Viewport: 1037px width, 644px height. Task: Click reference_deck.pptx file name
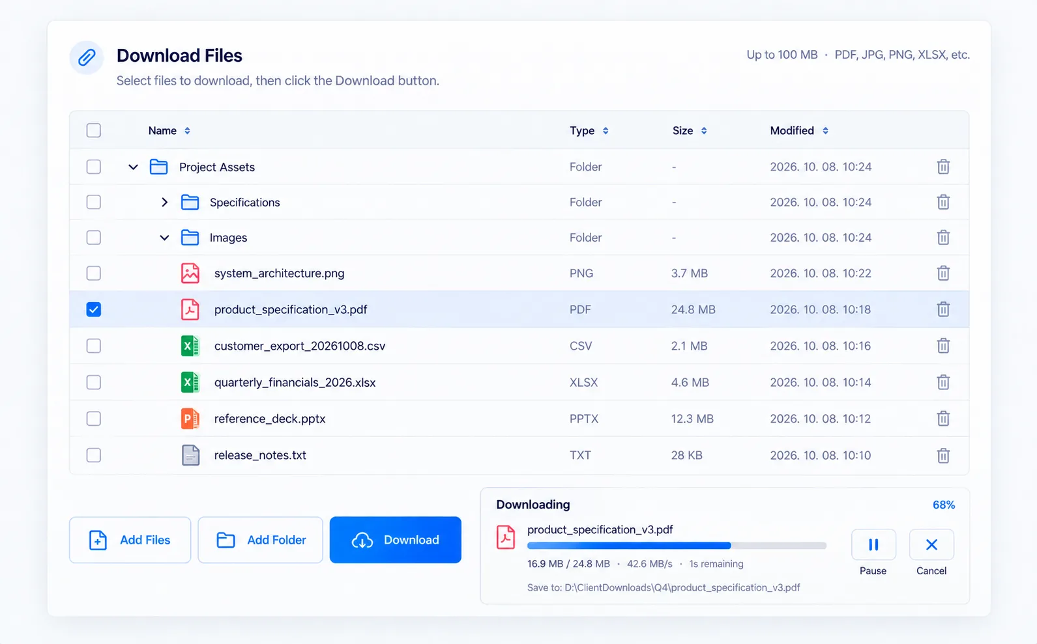270,419
